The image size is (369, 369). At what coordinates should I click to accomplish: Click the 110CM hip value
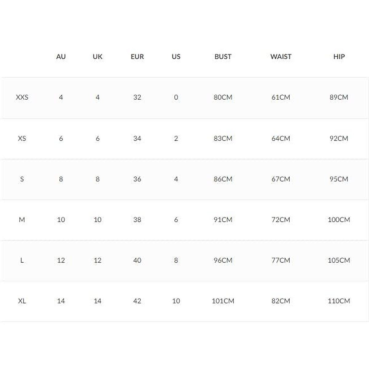coord(339,301)
